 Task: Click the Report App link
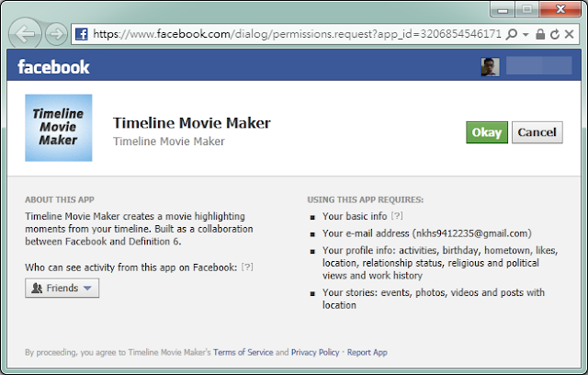pyautogui.click(x=367, y=353)
